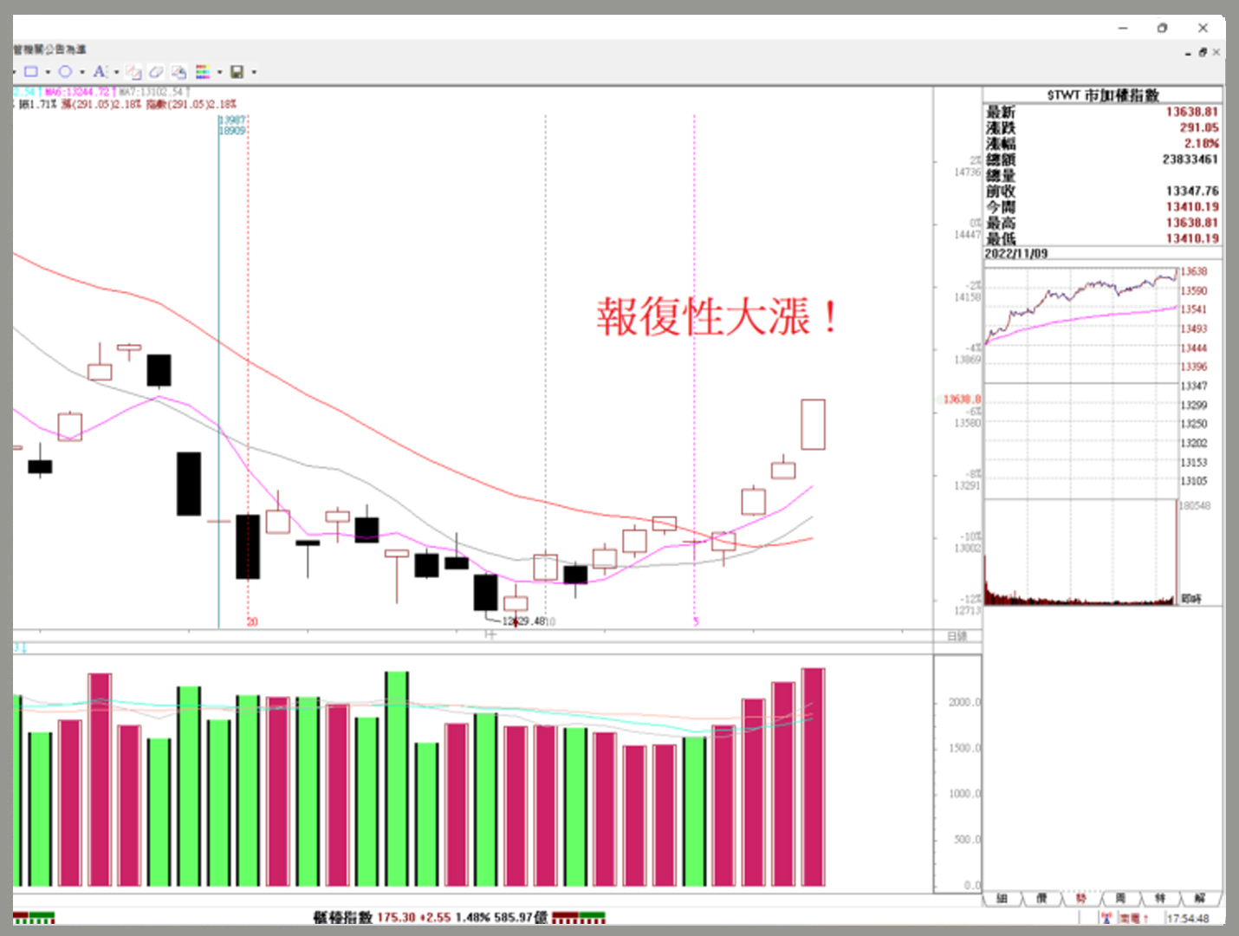This screenshot has width=1239, height=936.
Task: Click the intraday volume spike chart
Action: click(1080, 552)
